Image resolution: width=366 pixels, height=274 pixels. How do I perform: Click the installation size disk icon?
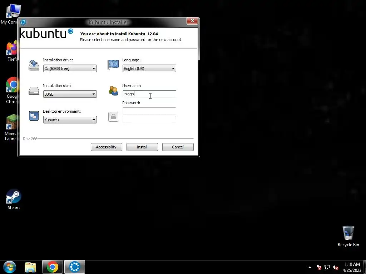pos(34,91)
